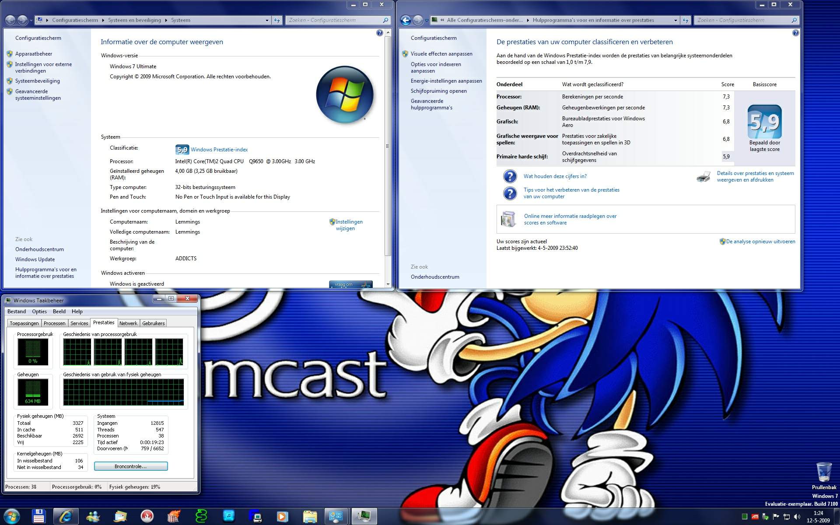Switch to the Gebruikers tab
This screenshot has width=840, height=525.
[154, 323]
